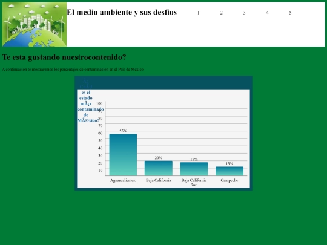The image size is (327, 245).
Task: Click the 55% value label
Action: click(x=123, y=131)
